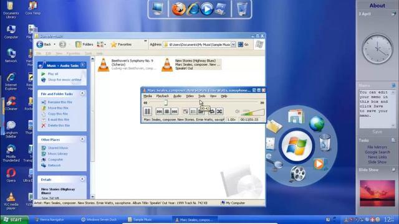The height and width of the screenshot is (224, 399).
Task: Toggle VLC loop mode button
Action: pos(212,111)
